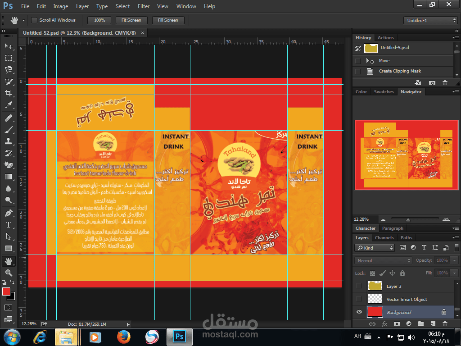
Task: Select the Pen tool
Action: click(9, 213)
